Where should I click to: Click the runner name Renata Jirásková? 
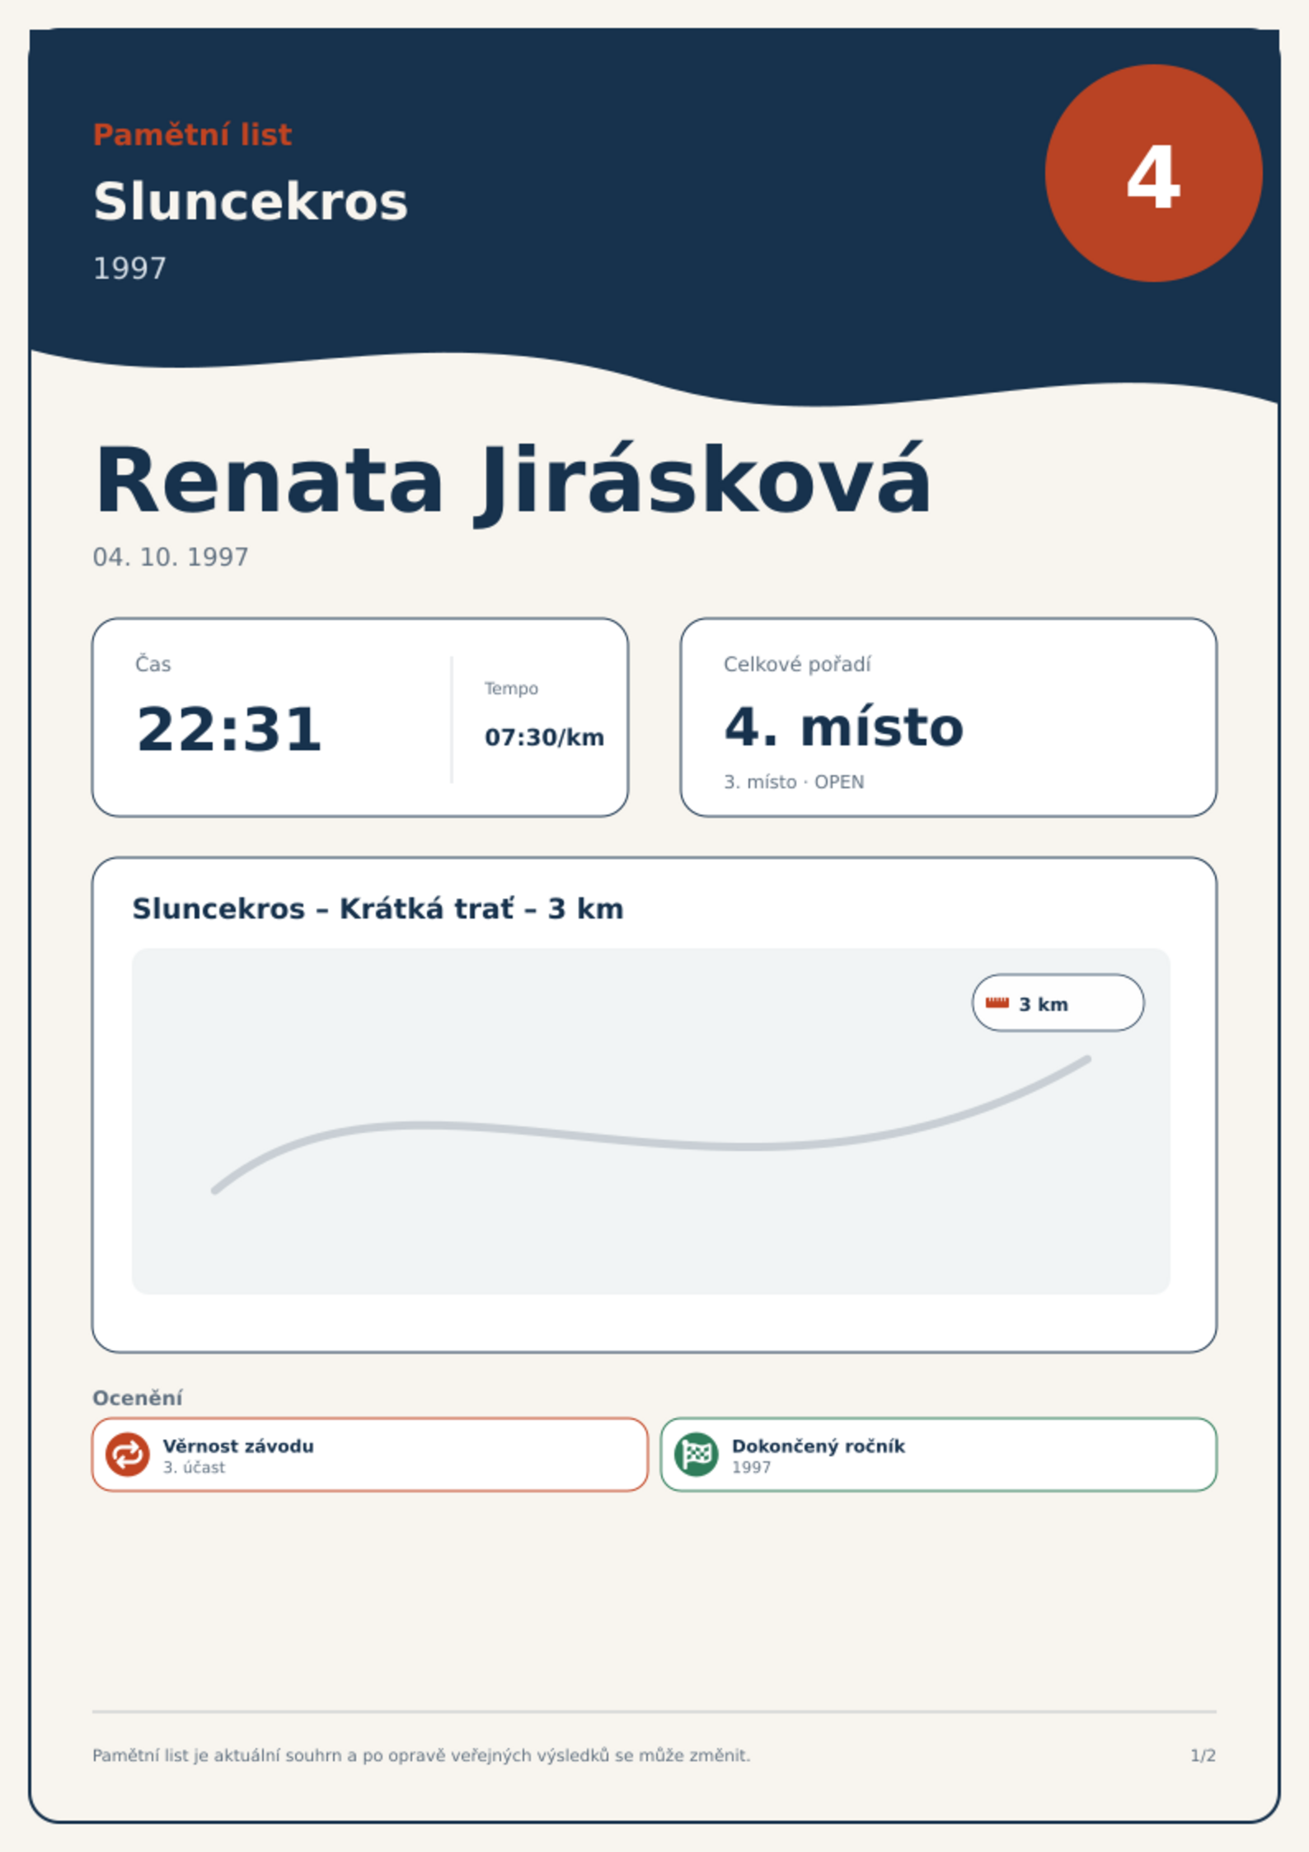(x=513, y=482)
